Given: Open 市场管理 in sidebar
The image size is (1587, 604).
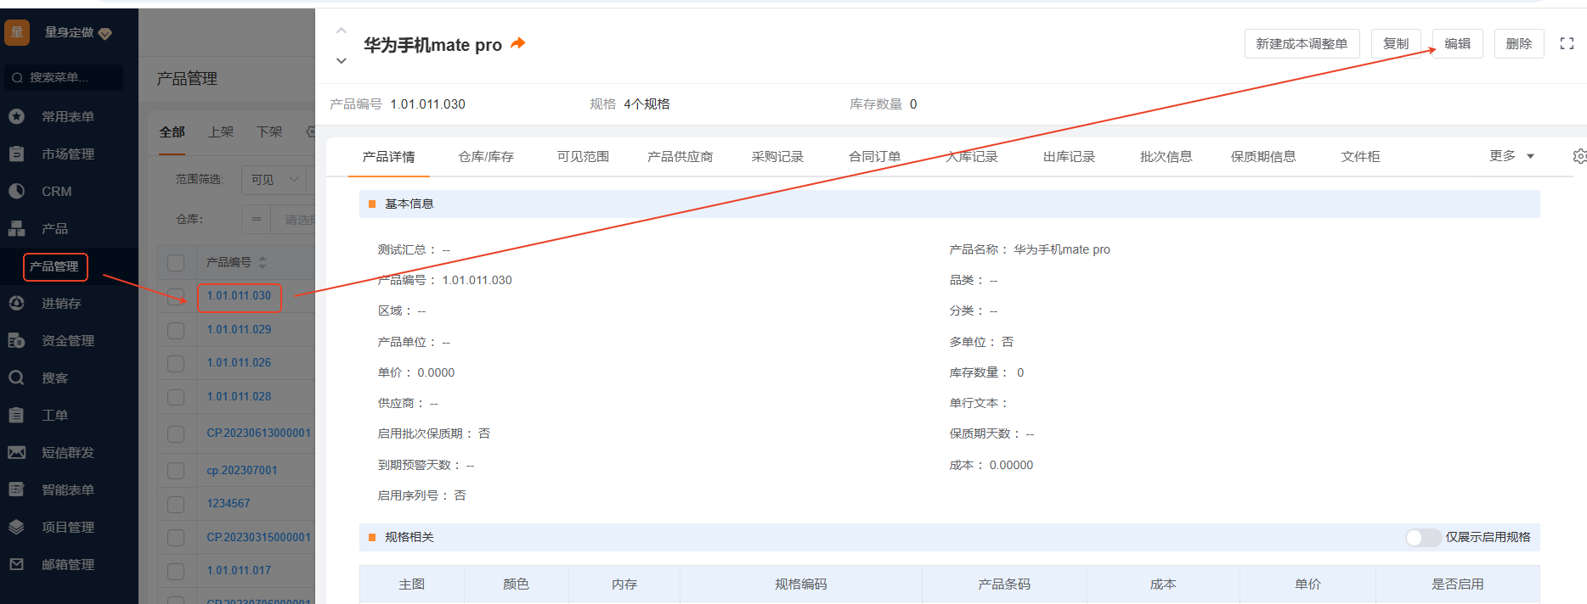Looking at the screenshot, I should [x=67, y=154].
